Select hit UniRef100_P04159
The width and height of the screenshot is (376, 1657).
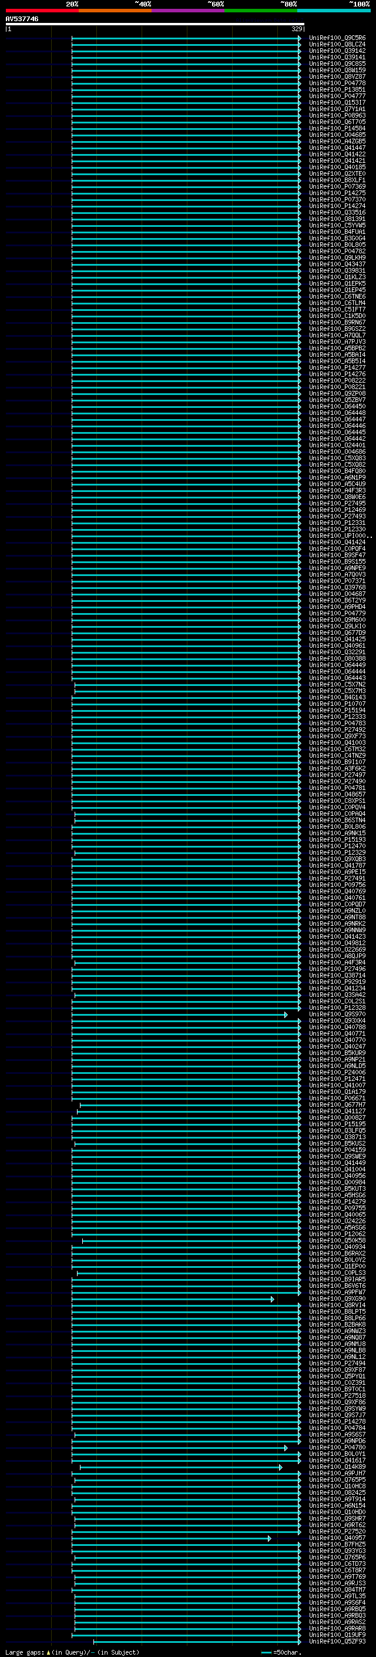(337, 1150)
